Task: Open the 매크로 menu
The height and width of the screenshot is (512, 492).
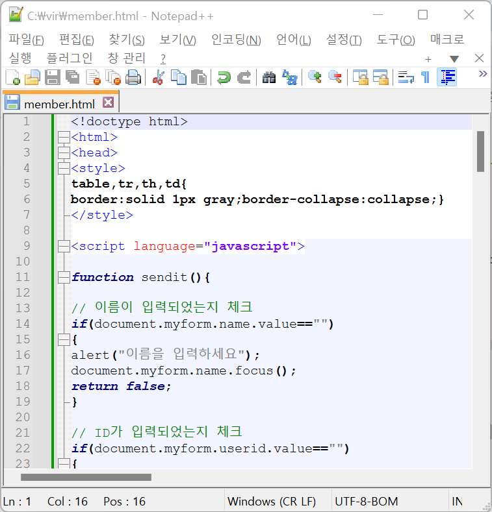Action: (447, 40)
